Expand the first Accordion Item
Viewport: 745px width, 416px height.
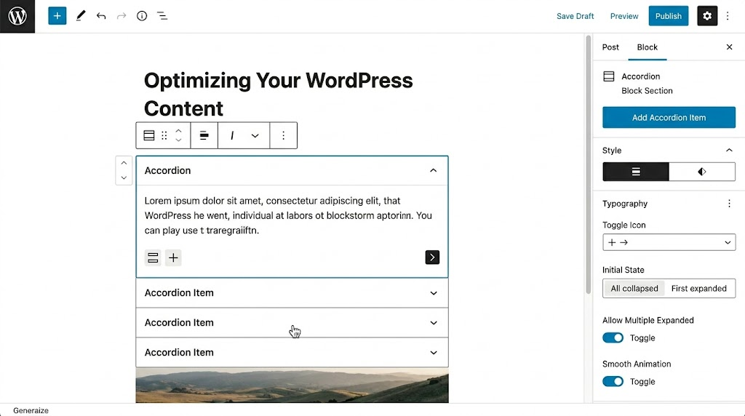[x=434, y=293]
